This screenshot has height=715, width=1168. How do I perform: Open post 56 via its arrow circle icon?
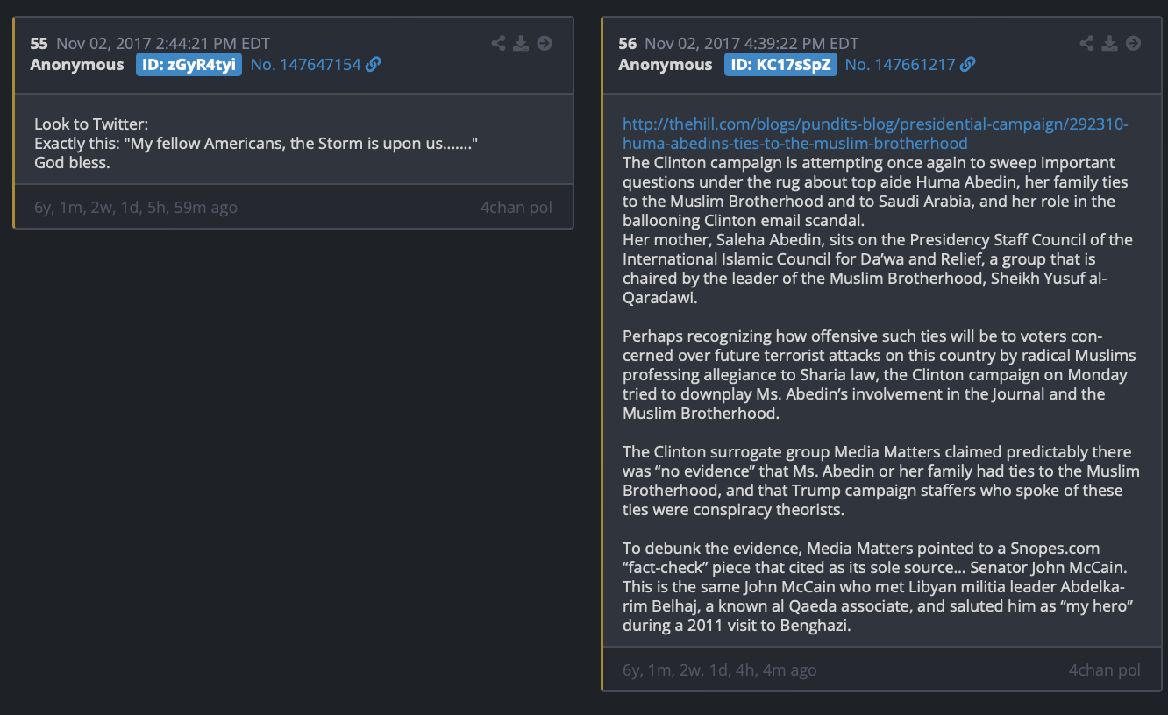tap(1133, 43)
